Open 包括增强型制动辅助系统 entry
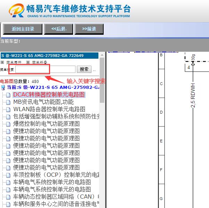This screenshot has height=208, width=209. [x=56, y=116]
